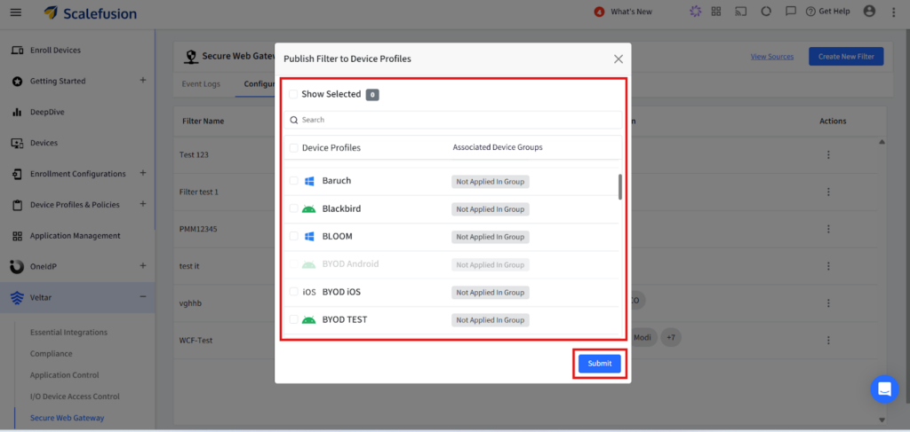Toggle the Show Selected checkbox

293,94
